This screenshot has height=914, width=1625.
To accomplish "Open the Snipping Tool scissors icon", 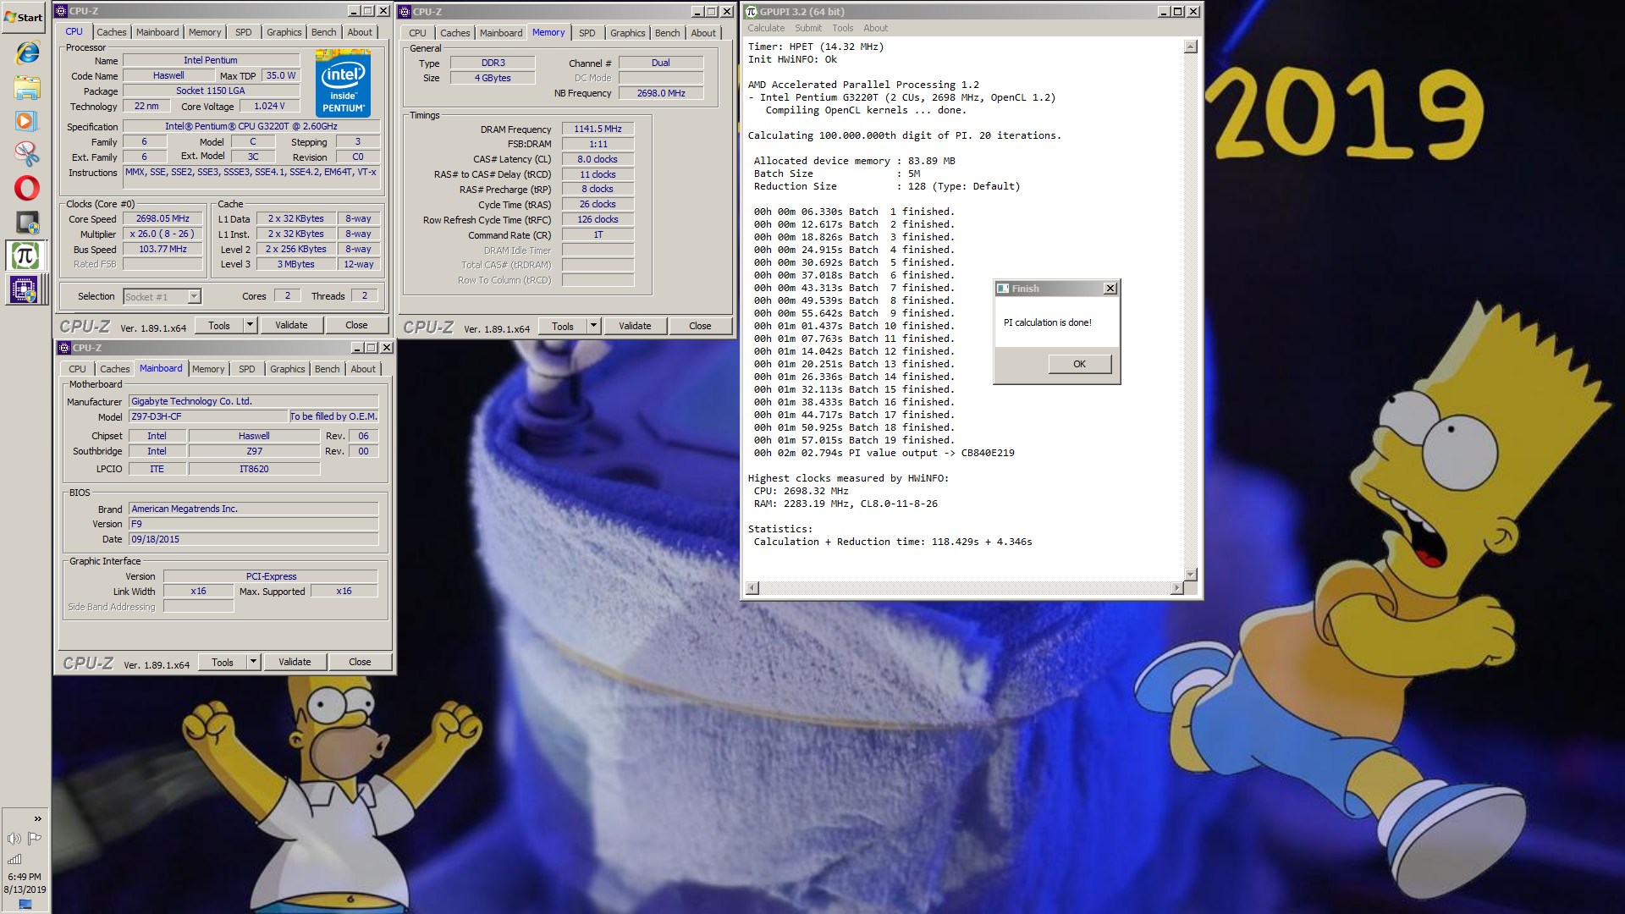I will tap(26, 153).
